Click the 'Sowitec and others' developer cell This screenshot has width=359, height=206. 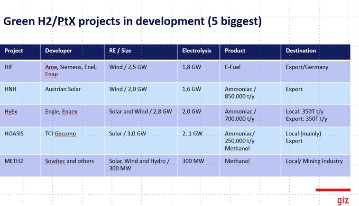pos(72,166)
